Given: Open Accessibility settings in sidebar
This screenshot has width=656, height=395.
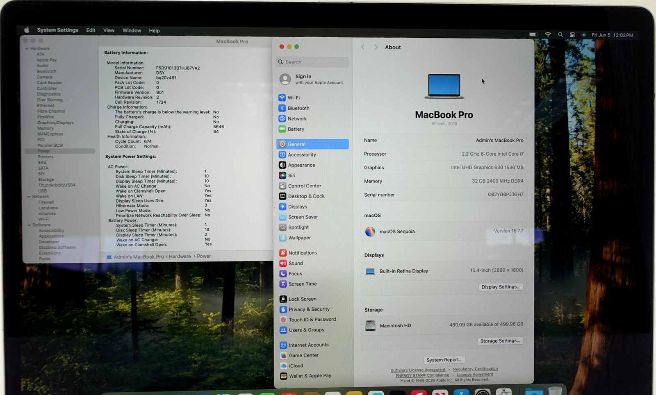Looking at the screenshot, I should [x=312, y=154].
